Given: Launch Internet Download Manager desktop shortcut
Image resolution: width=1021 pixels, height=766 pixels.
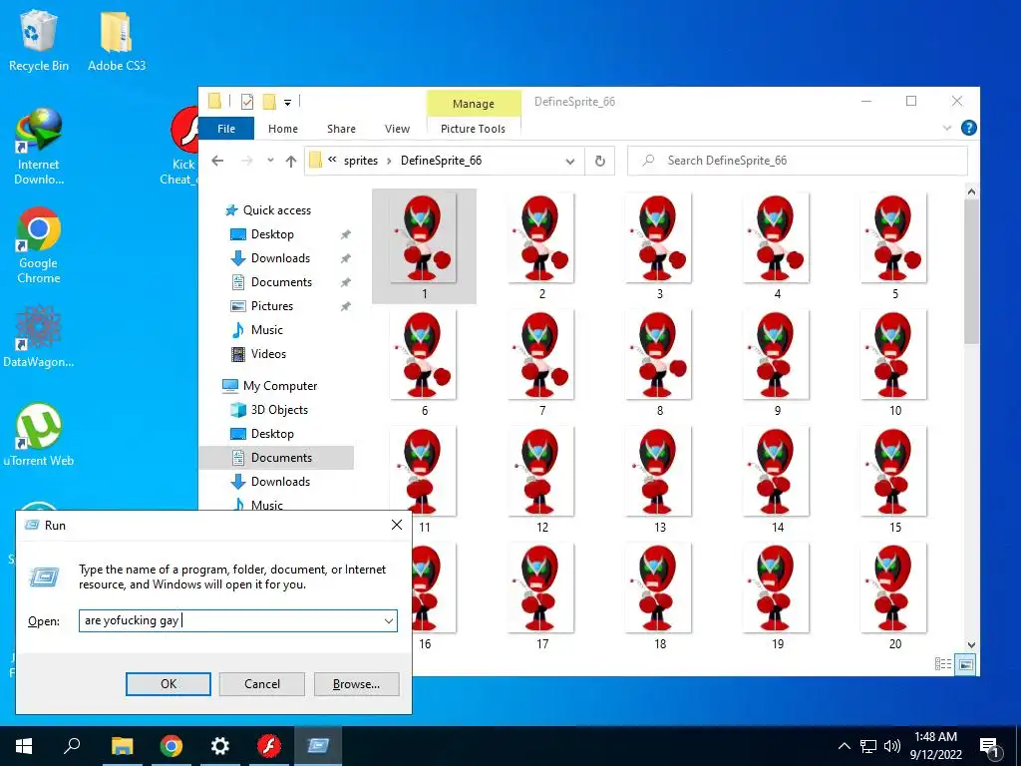Looking at the screenshot, I should (39, 147).
